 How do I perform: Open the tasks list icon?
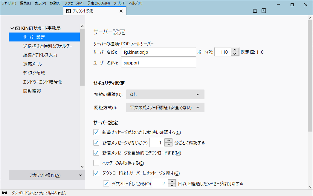tap(264, 11)
